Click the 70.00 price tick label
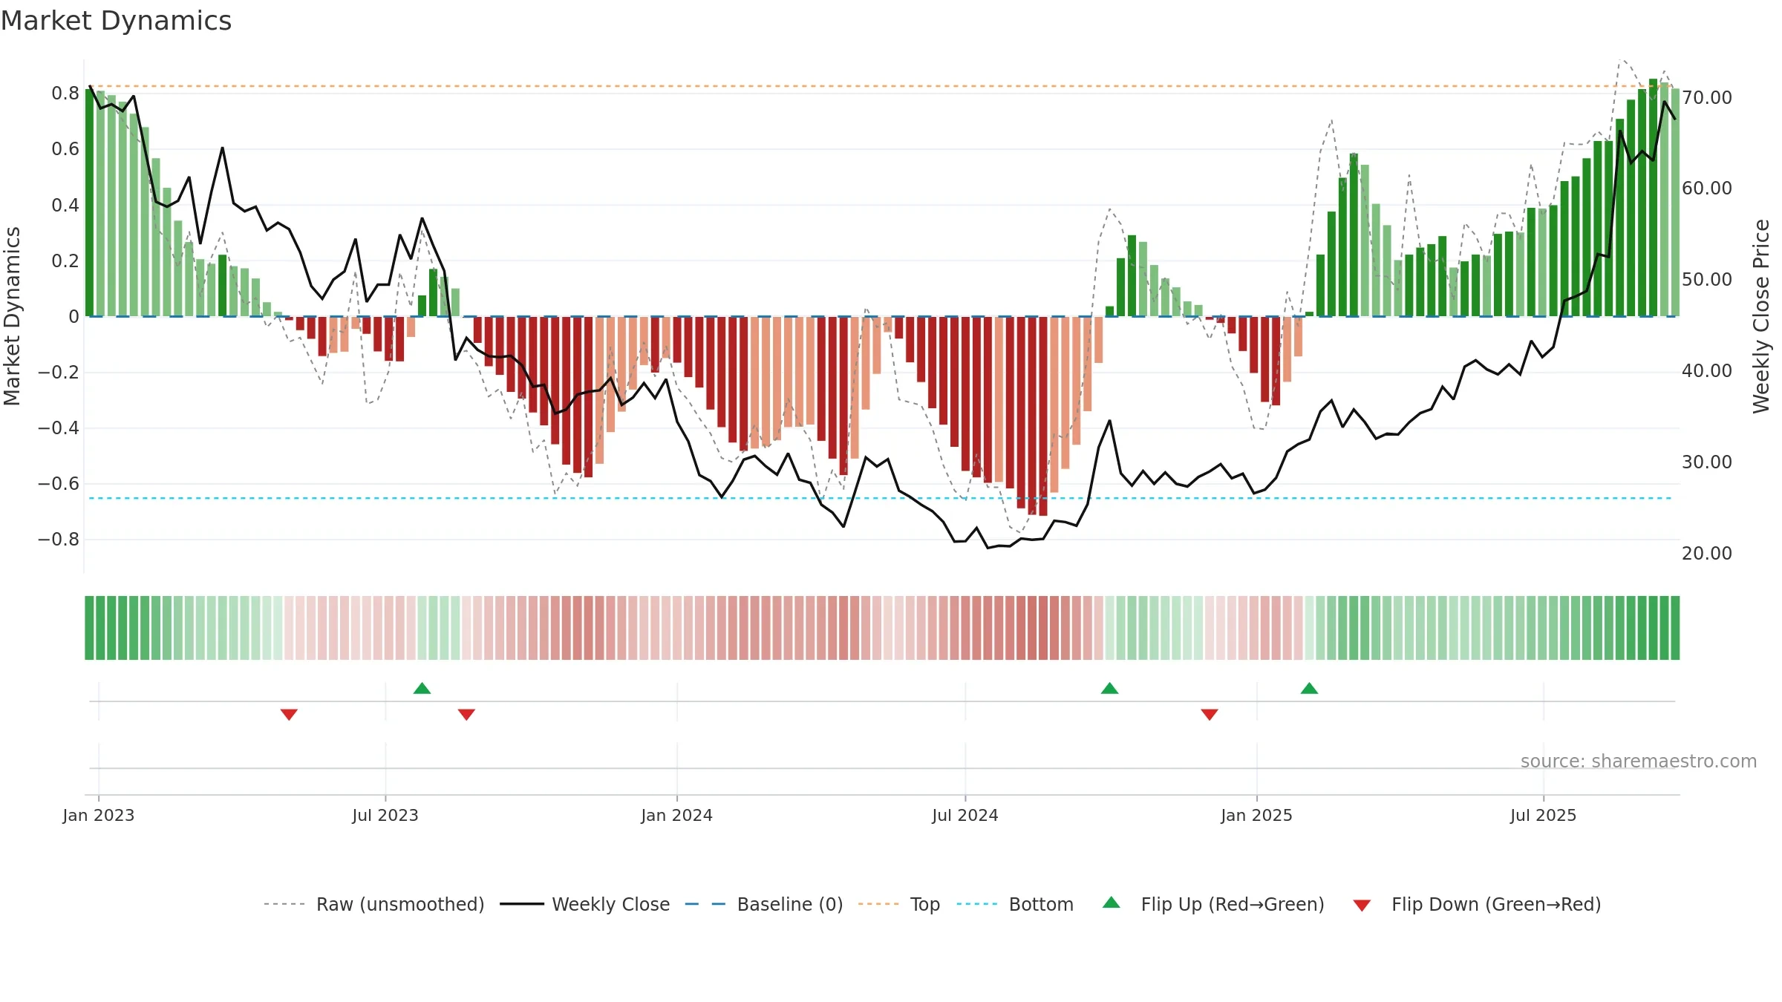1782x1002 pixels. tap(1707, 97)
